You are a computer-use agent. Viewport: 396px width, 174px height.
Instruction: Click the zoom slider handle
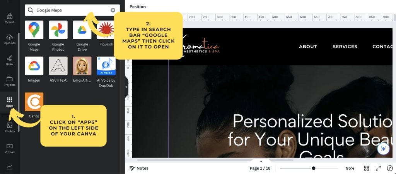[x=313, y=168]
